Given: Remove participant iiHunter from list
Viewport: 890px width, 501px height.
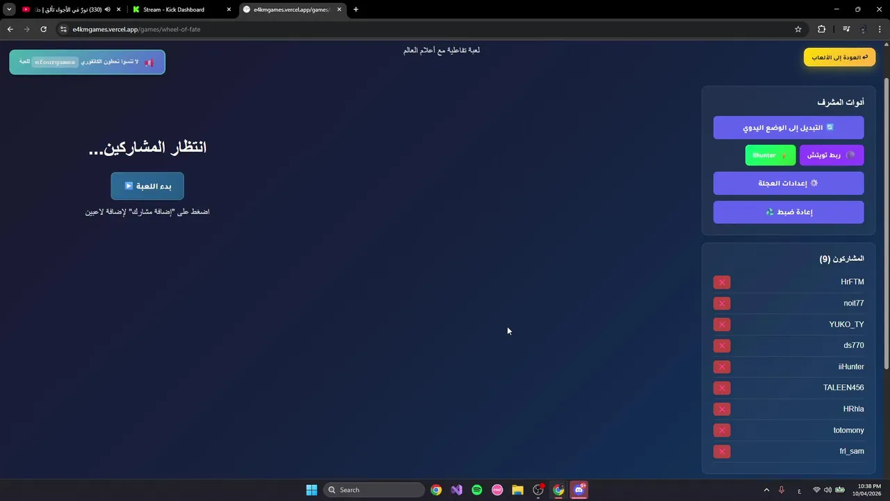Looking at the screenshot, I should tap(722, 367).
